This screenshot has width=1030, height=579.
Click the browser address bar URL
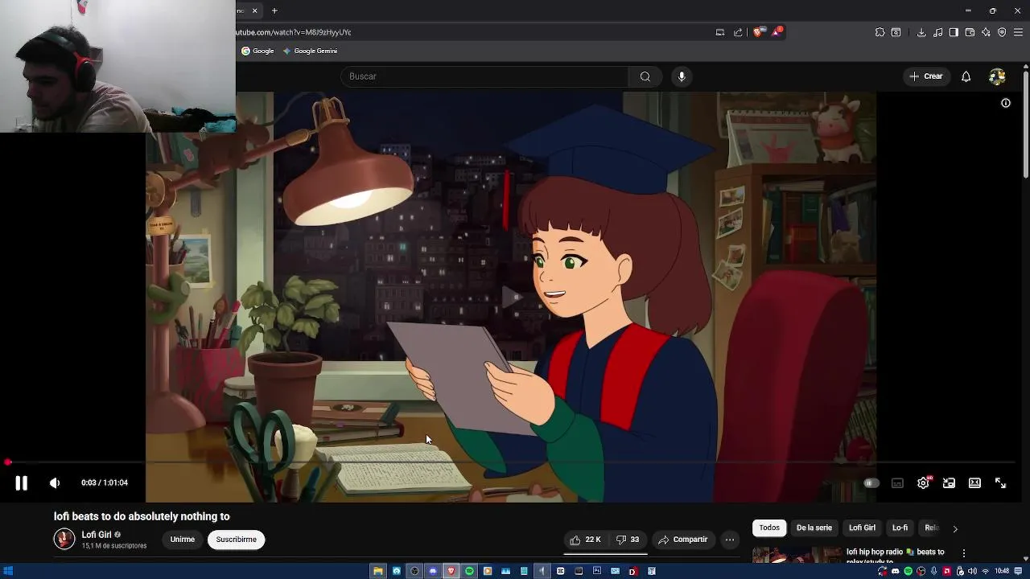(294, 32)
